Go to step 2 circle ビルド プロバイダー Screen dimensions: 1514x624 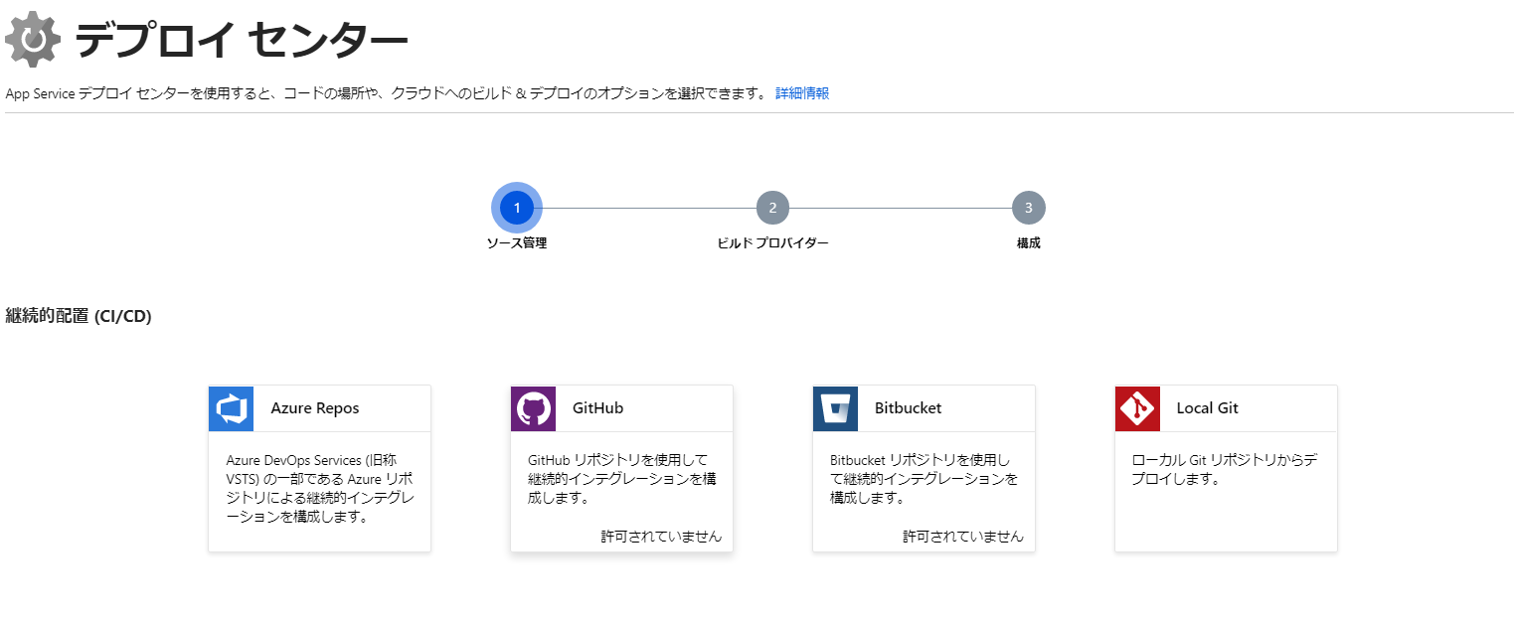[772, 208]
